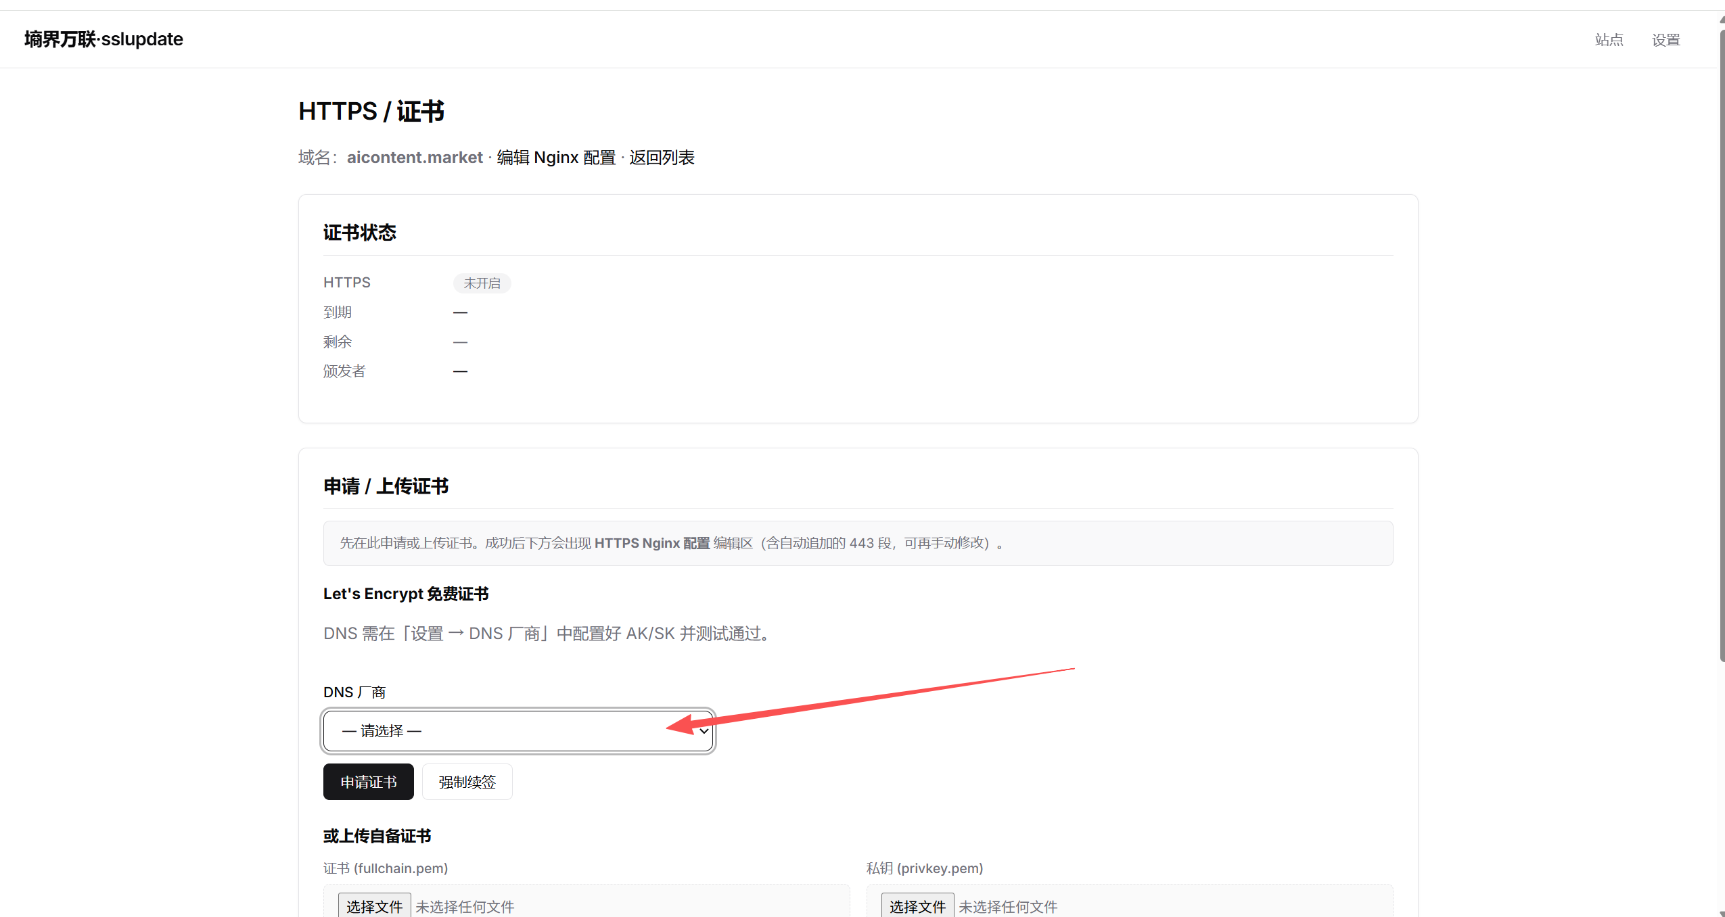Click the 或上传自备证书 heading
Viewport: 1725px width, 917px height.
377,836
